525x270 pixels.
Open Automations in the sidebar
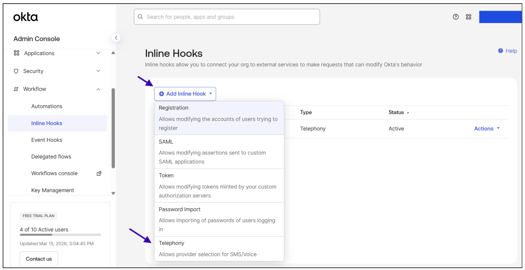coord(47,106)
